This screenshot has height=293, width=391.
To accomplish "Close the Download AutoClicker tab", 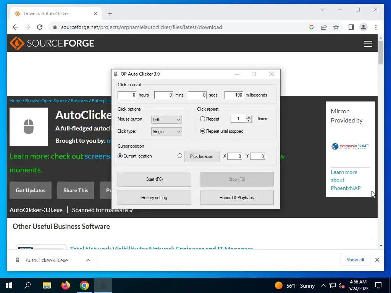I will click(x=95, y=14).
